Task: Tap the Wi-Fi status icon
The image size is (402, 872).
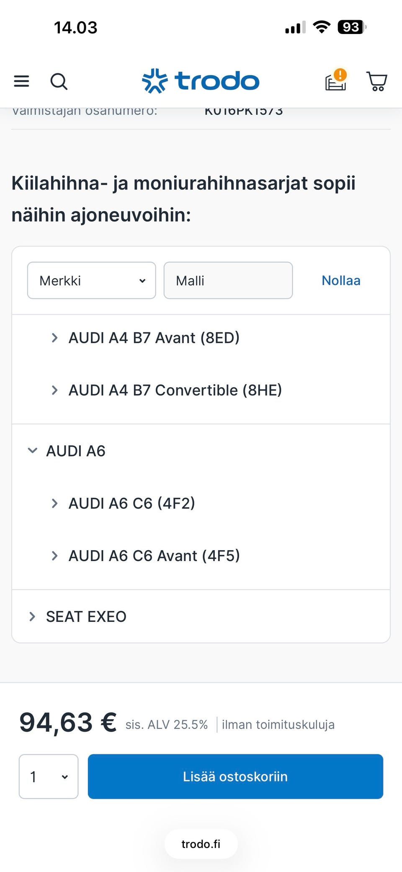Action: [322, 27]
